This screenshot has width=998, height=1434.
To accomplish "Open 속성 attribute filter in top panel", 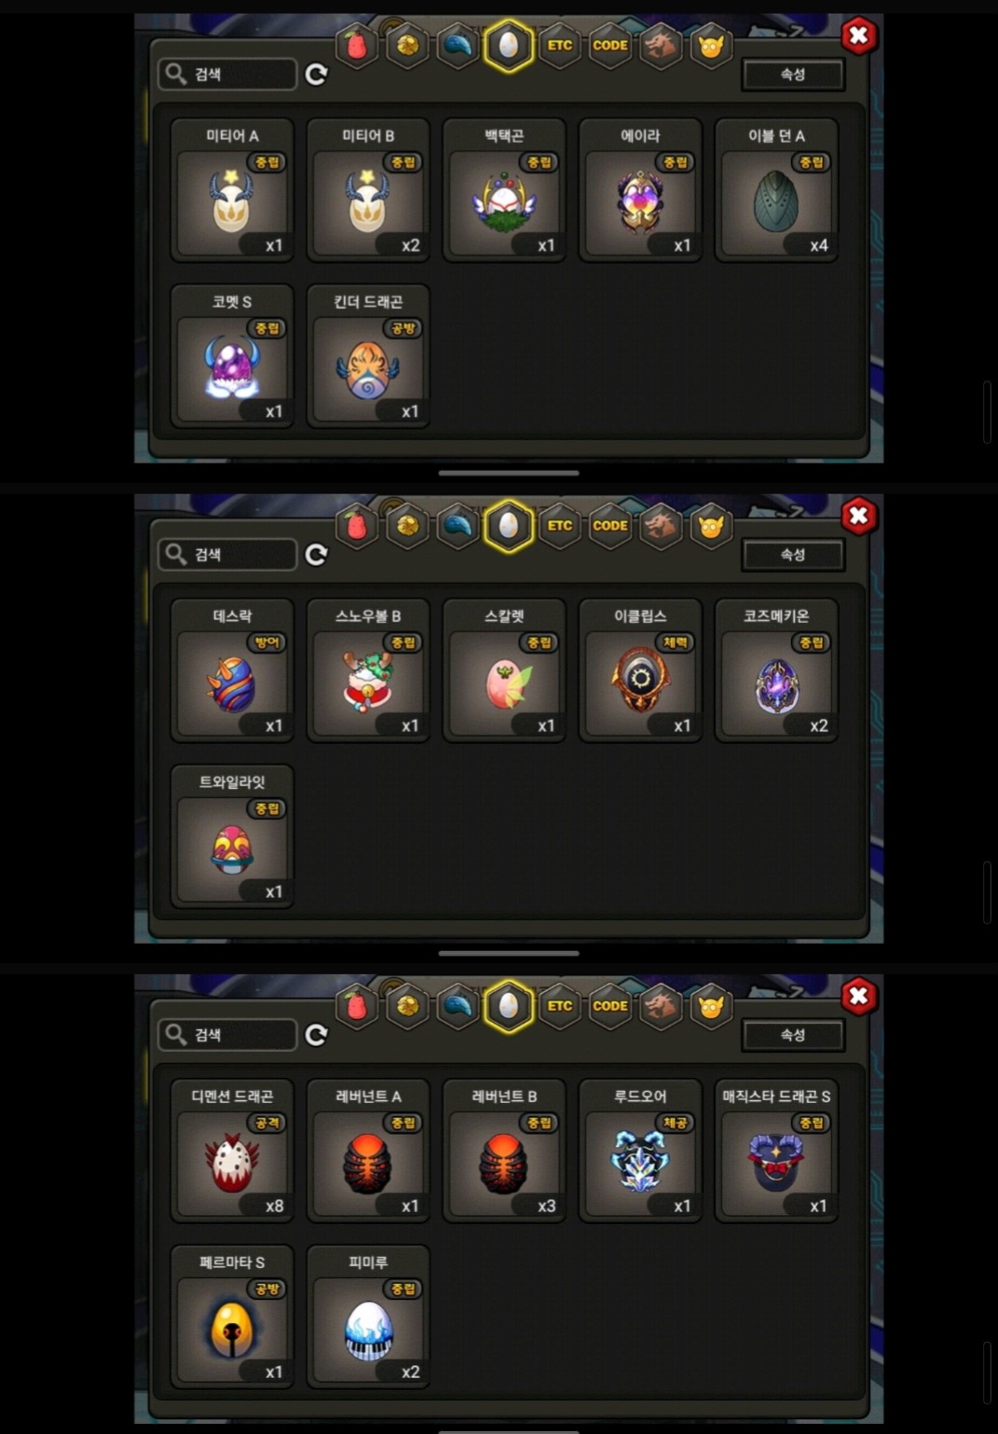I will 793,75.
